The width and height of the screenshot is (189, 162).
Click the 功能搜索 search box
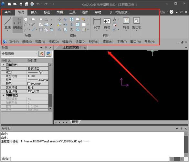[122, 12]
